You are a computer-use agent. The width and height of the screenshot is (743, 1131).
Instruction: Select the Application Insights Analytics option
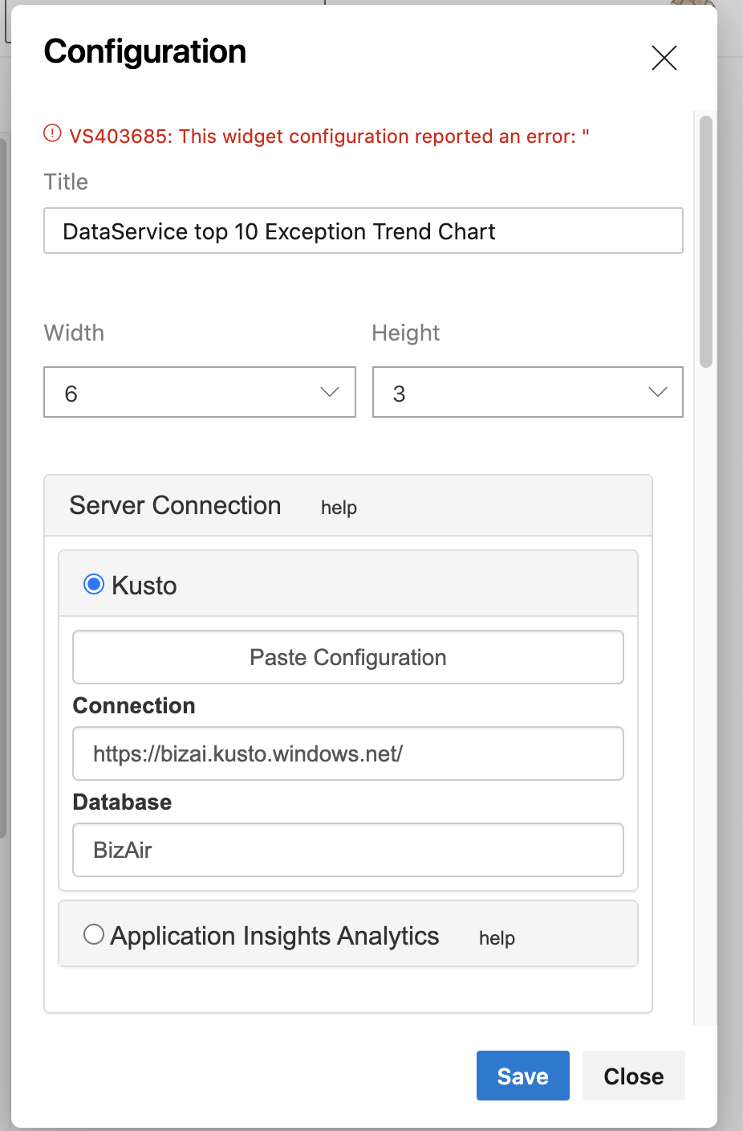click(x=94, y=934)
